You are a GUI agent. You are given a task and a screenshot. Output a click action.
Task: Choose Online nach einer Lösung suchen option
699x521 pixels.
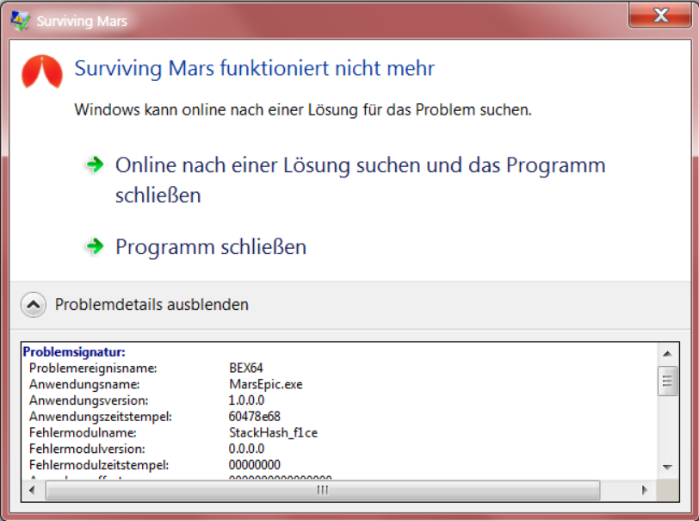(x=360, y=180)
